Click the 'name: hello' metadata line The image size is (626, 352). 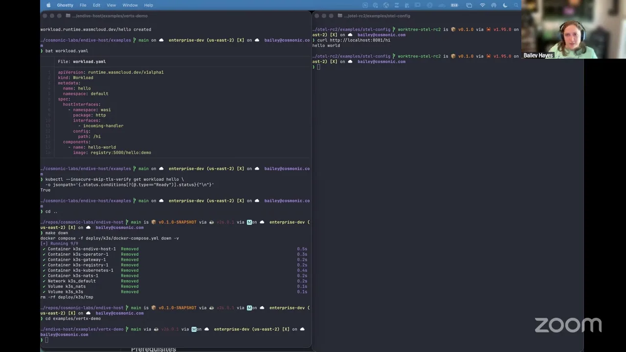coord(77,88)
